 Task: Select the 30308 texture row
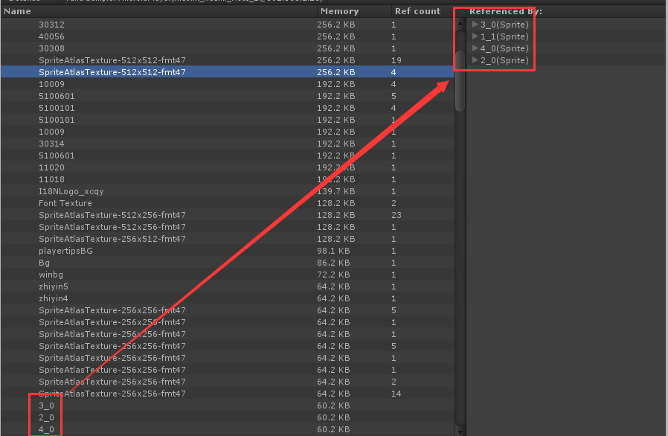click(228, 48)
